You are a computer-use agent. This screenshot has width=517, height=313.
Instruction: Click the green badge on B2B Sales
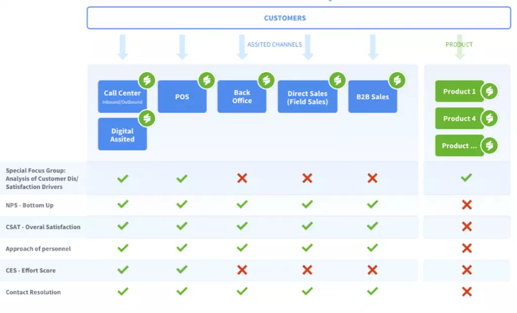pyautogui.click(x=397, y=80)
